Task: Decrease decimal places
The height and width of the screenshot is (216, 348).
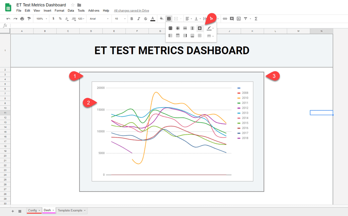Action: 67,19
